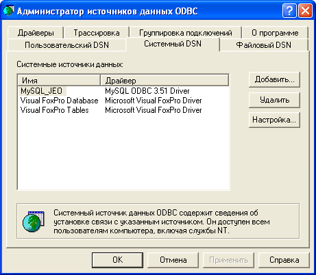Select Visual FoxPro Database entry
The width and height of the screenshot is (316, 275).
pos(123,101)
